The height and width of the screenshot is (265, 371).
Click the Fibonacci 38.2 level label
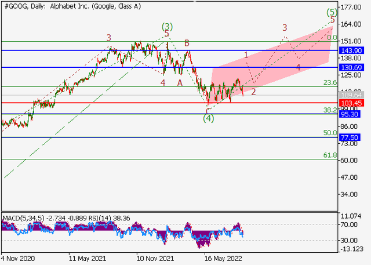330,110
